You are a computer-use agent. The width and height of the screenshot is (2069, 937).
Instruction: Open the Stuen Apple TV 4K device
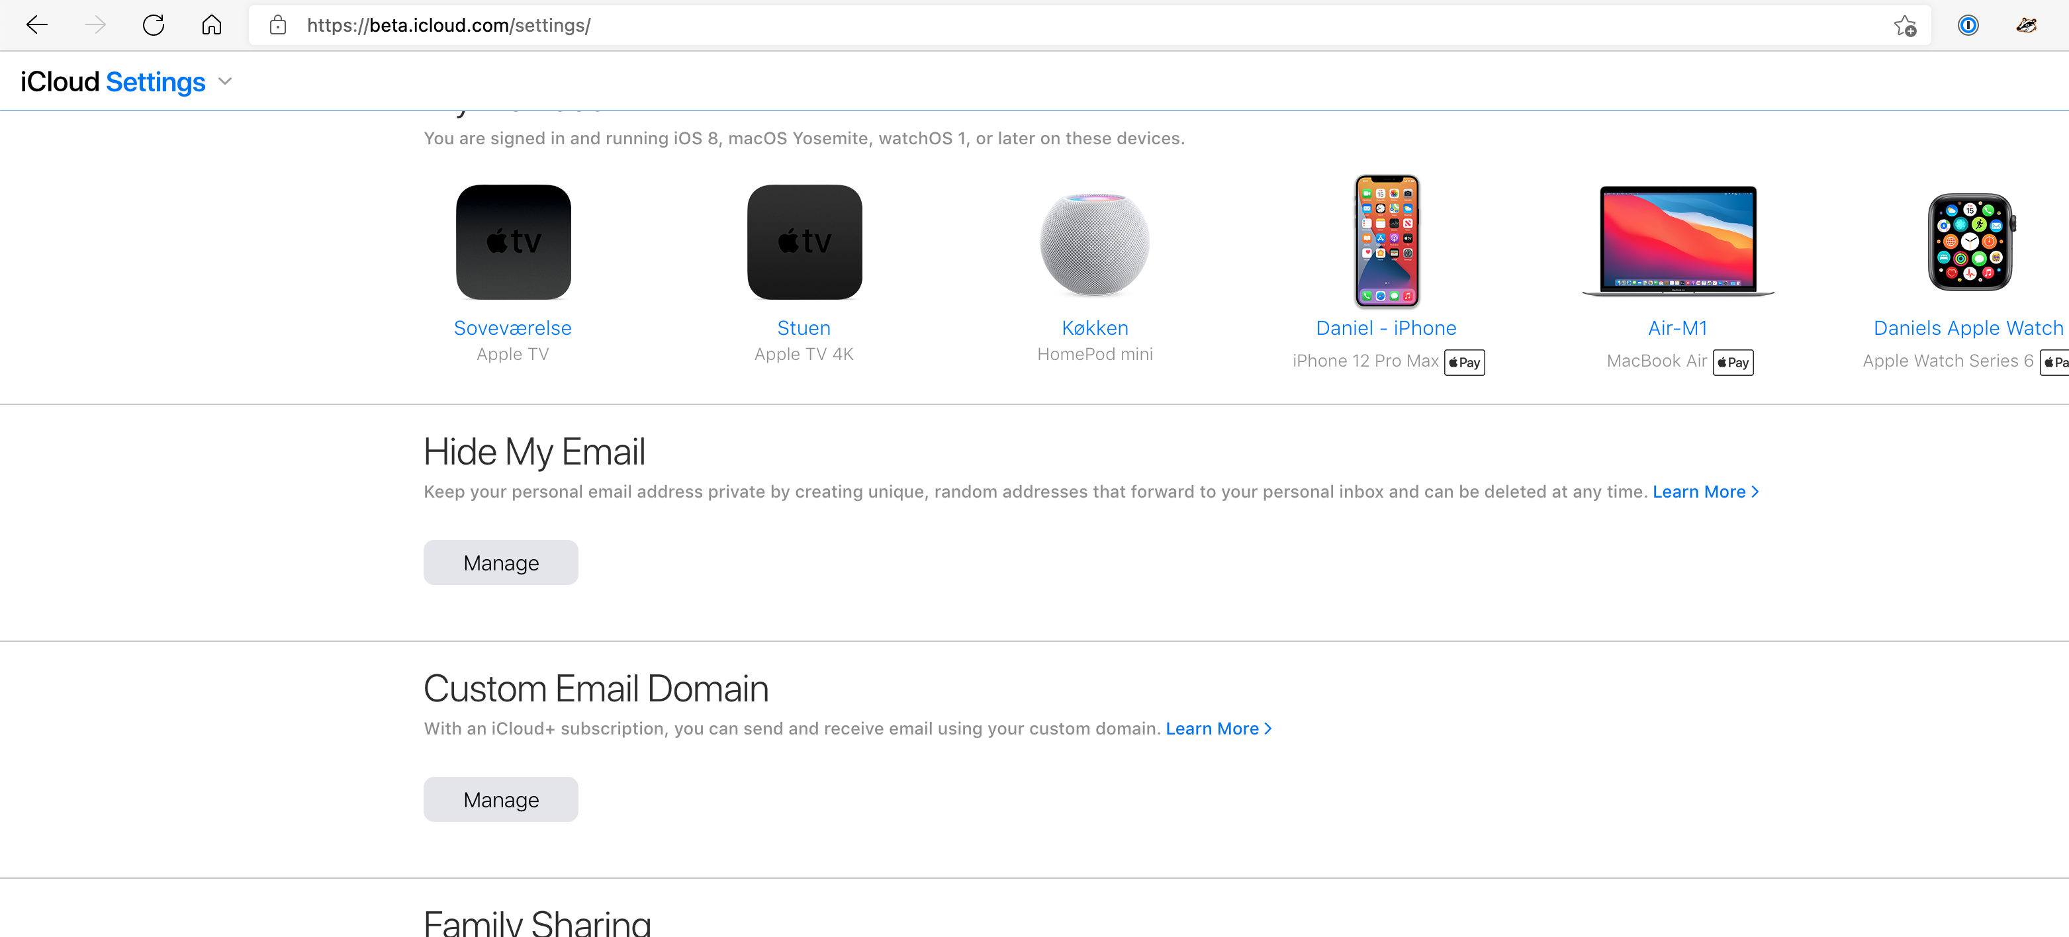[804, 273]
